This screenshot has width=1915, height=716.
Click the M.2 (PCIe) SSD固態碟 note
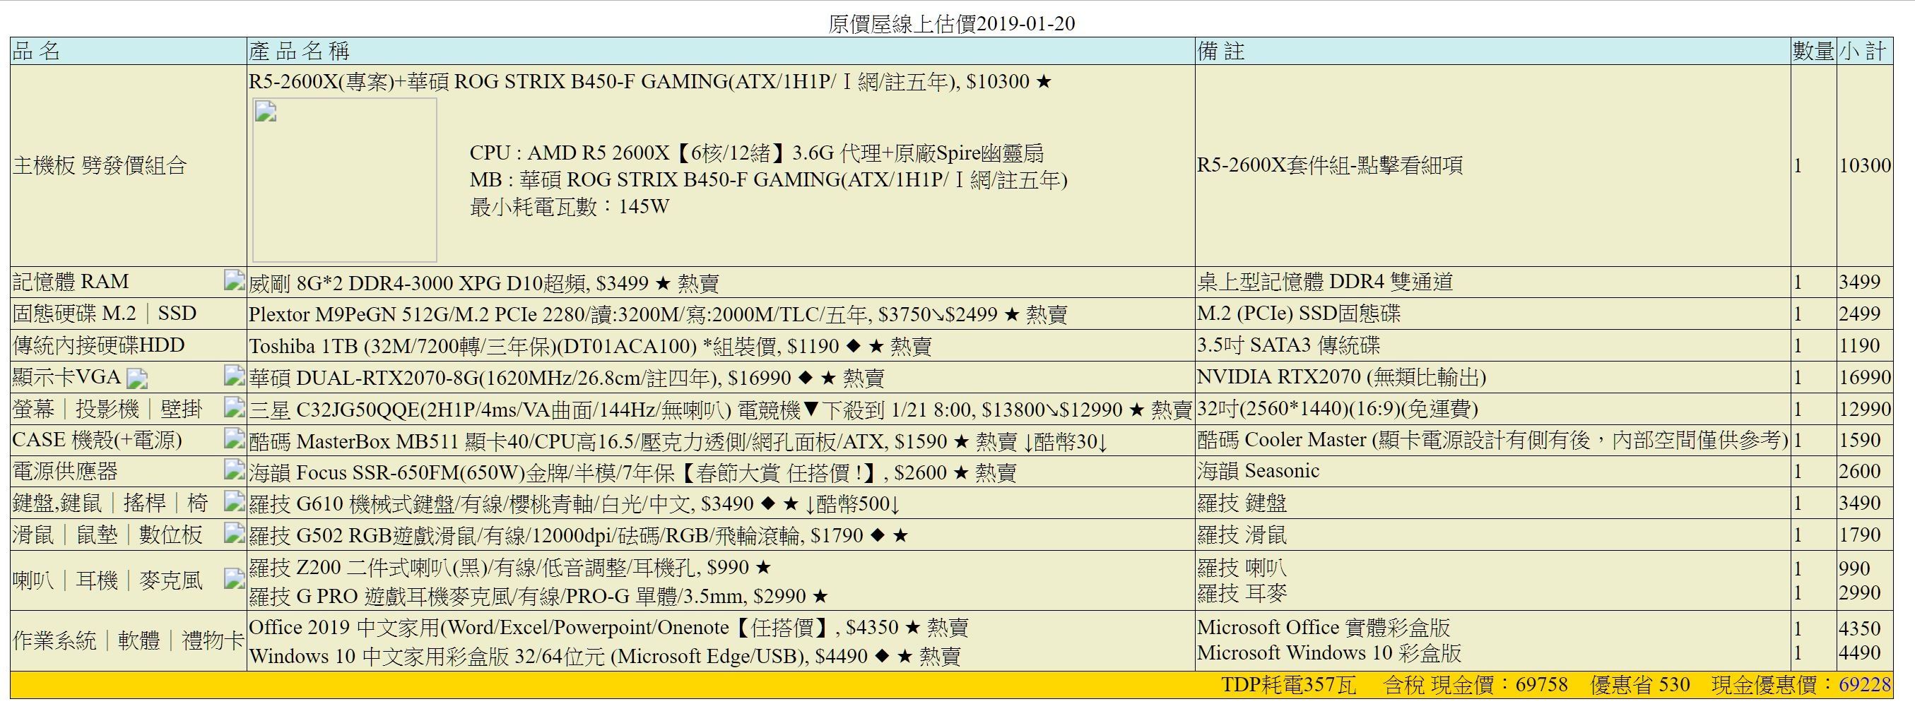point(1299,313)
